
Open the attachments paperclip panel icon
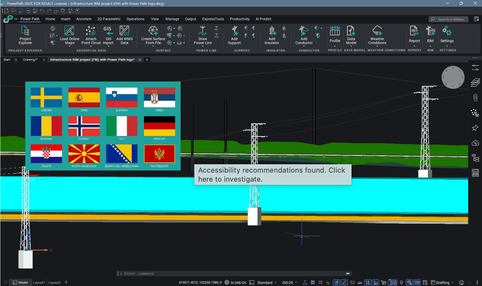475,98
